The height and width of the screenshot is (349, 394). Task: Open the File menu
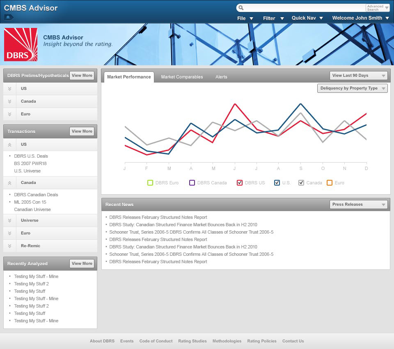point(245,18)
